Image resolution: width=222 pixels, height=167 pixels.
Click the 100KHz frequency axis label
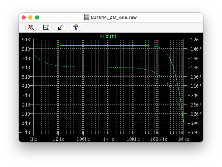click(x=159, y=139)
